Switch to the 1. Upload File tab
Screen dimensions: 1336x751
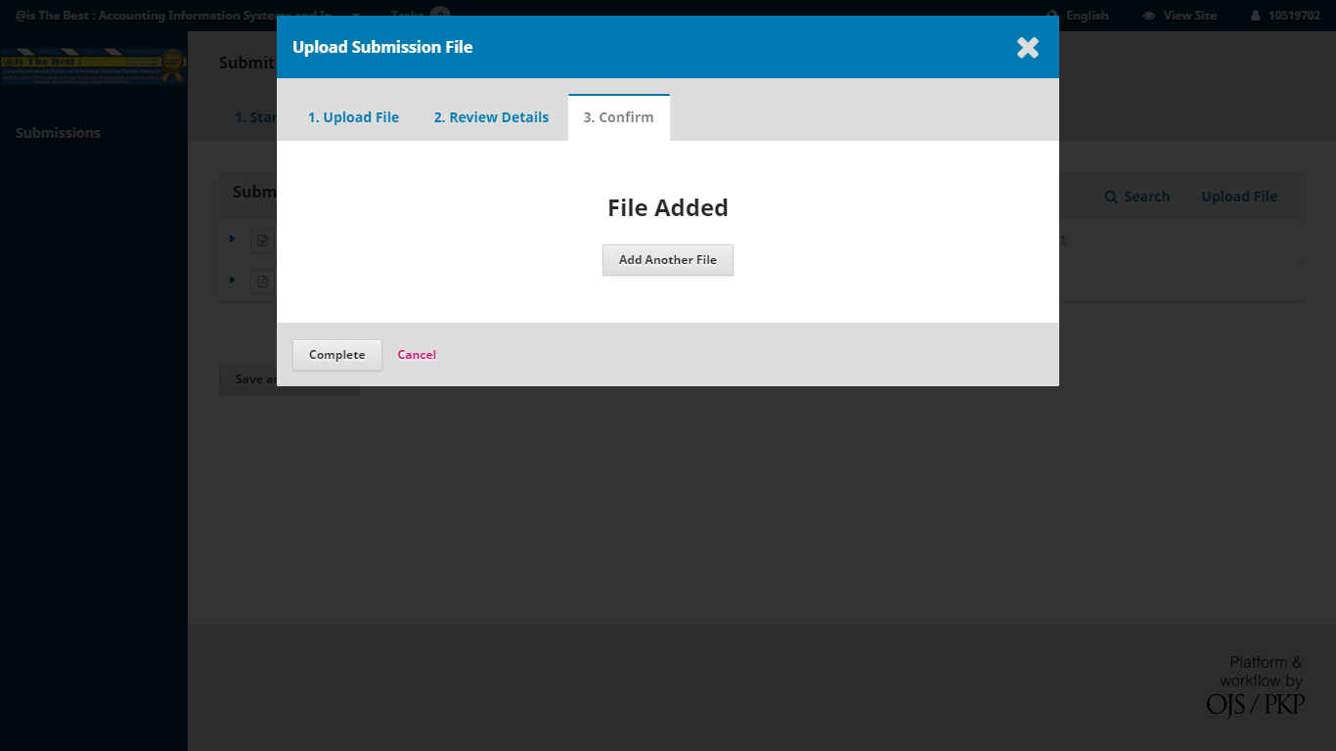(353, 117)
